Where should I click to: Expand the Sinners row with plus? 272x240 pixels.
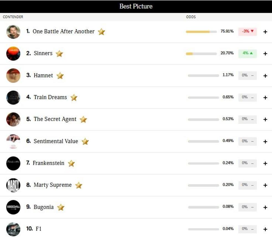265,53
